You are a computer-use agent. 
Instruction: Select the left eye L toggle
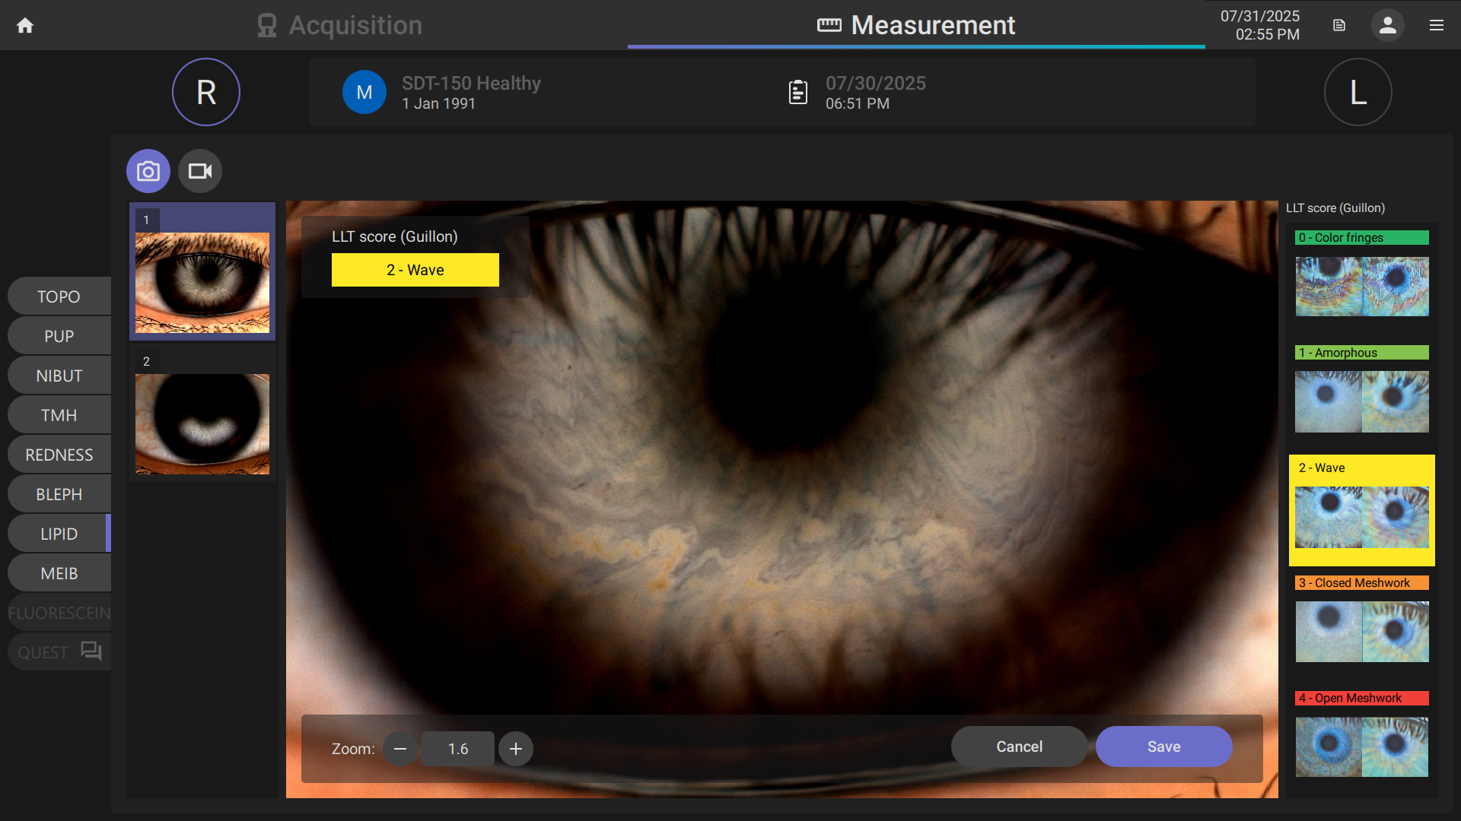pos(1358,92)
